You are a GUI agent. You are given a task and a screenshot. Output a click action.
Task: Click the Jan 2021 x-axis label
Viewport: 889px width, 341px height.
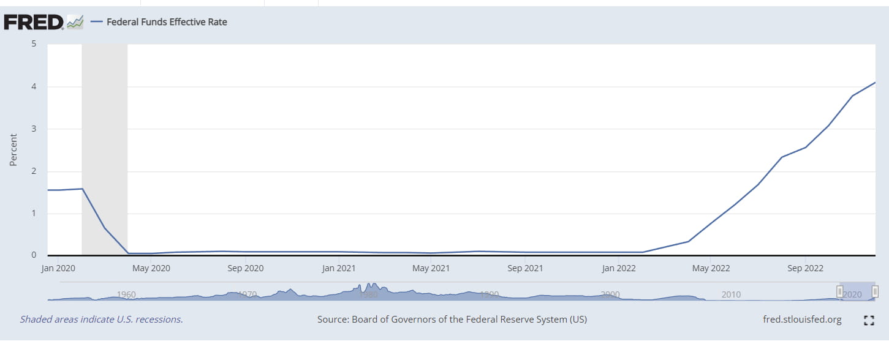click(338, 268)
